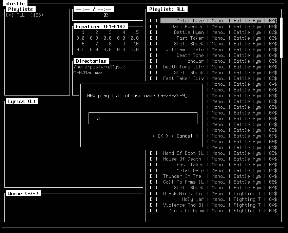The image size is (288, 233).
Task: Click the "Black Wind, Fir" track title
Action: 183,194
